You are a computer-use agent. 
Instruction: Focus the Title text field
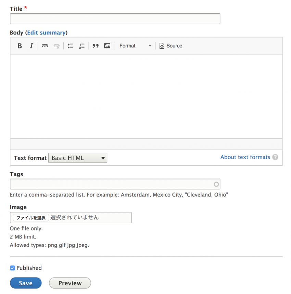pyautogui.click(x=115, y=19)
